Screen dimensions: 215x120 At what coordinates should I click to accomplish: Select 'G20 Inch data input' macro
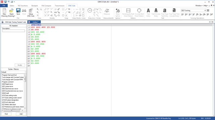8,102
